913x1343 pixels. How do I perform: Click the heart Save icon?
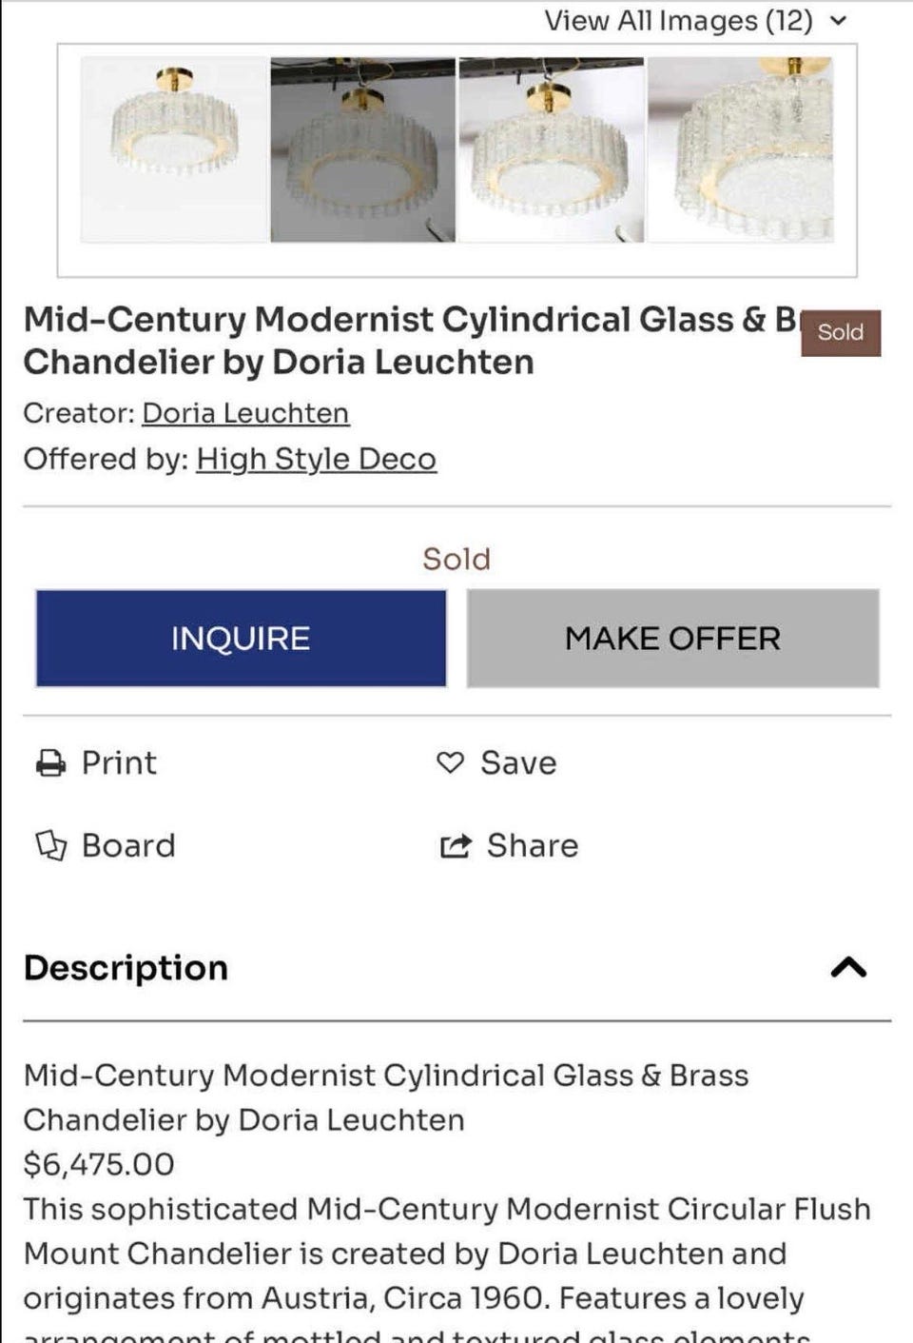(450, 762)
